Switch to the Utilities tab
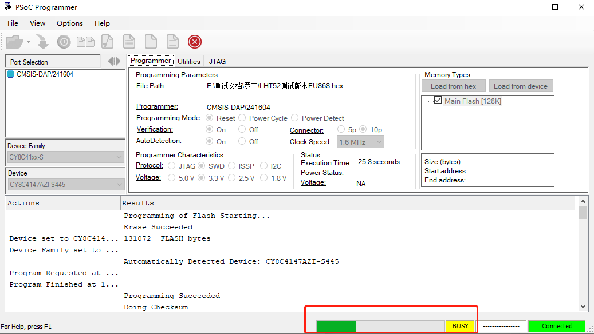Screen dimensions: 594x334 click(189, 61)
